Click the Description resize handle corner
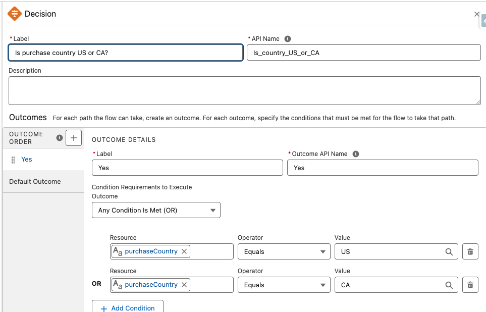The height and width of the screenshot is (312, 486). click(x=478, y=102)
